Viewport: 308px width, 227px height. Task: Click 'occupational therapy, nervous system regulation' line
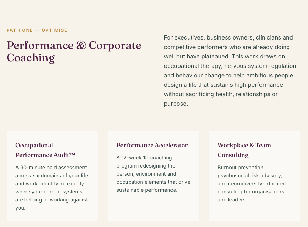click(x=230, y=66)
